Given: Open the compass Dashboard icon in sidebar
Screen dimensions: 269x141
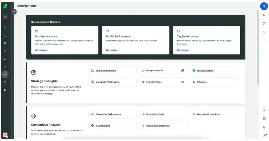Looking at the screenshot, I should [x=5, y=28].
